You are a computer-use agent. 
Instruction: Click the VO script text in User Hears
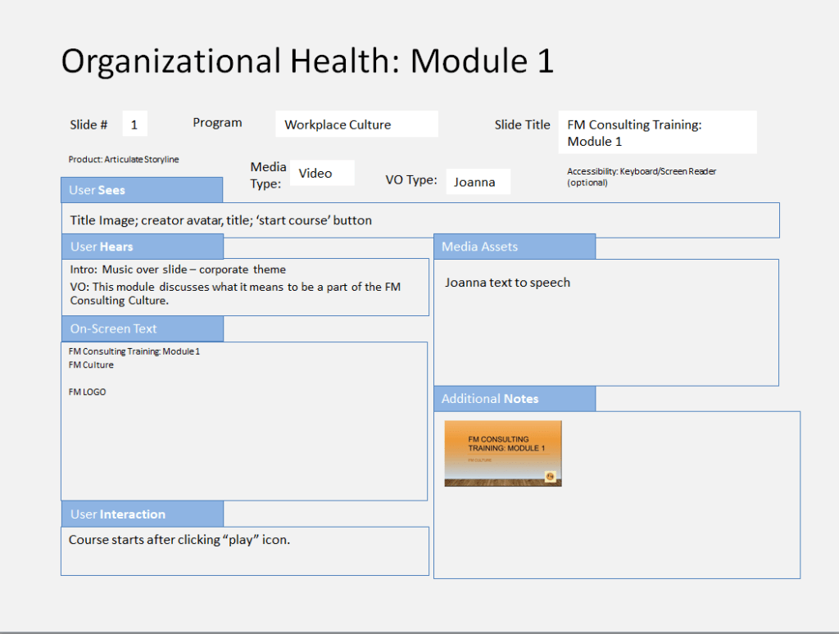(234, 293)
